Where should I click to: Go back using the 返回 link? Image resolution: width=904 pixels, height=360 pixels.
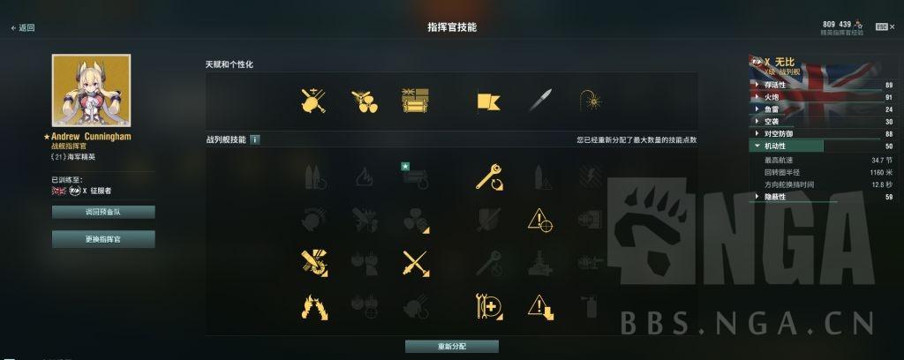[23, 27]
